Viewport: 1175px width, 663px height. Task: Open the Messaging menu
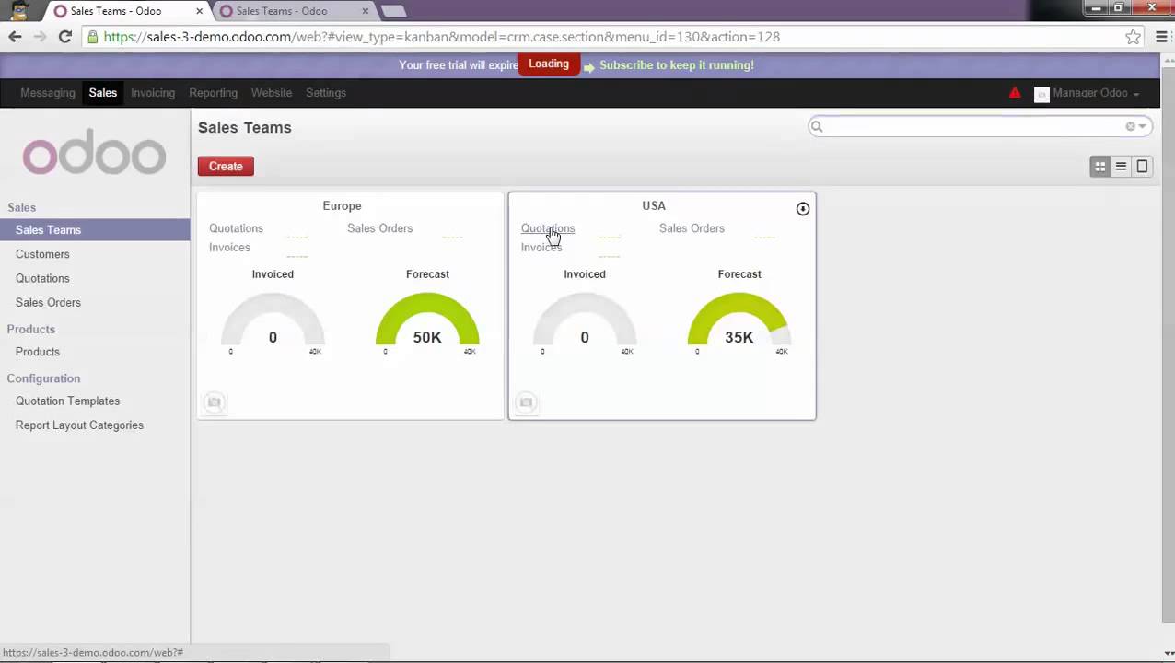click(x=48, y=93)
